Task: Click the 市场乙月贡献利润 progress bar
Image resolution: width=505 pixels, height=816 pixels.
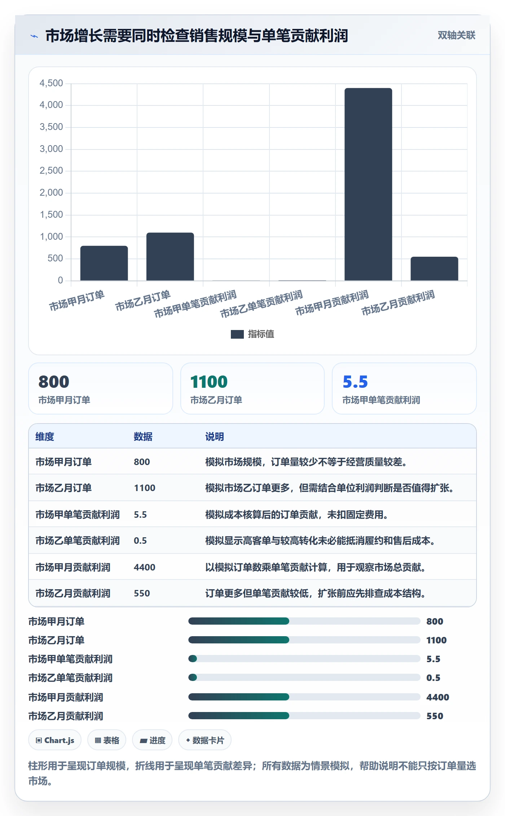Action: pyautogui.click(x=304, y=716)
